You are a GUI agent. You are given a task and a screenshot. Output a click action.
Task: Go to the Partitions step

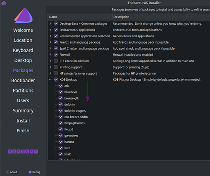[23, 91]
